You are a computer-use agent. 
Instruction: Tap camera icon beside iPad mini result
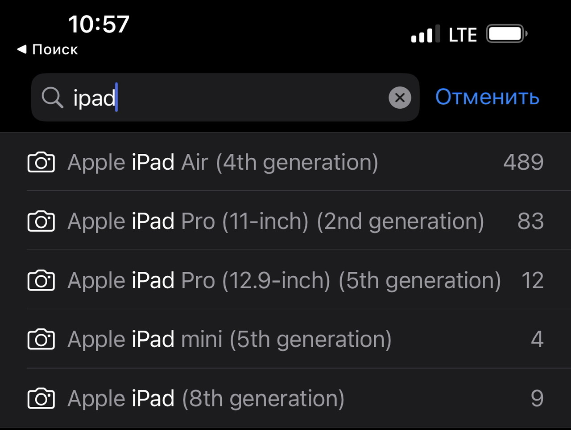[41, 340]
